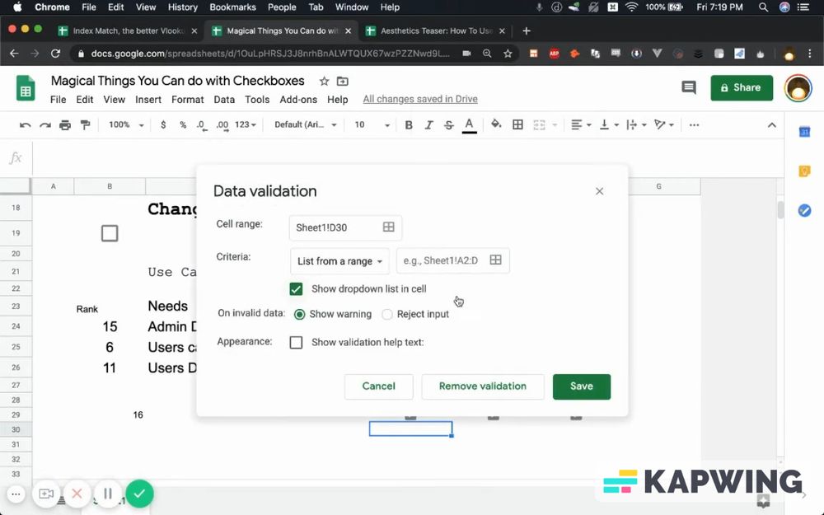Click the Remove validation button
Screen dimensions: 824x515
(483, 386)
